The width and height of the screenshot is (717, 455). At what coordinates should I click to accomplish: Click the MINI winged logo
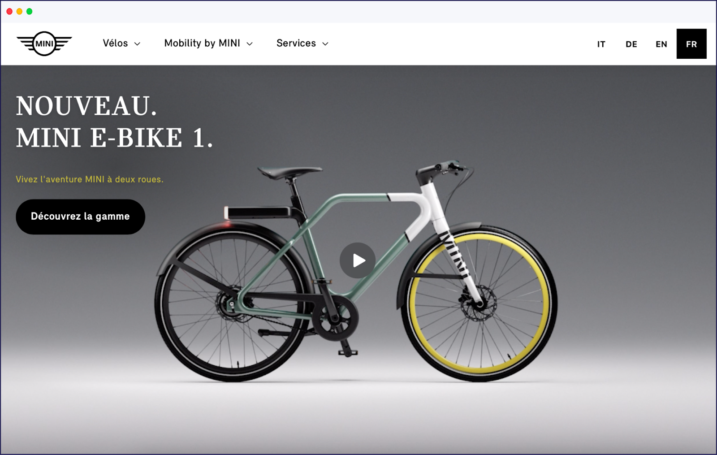coord(43,43)
